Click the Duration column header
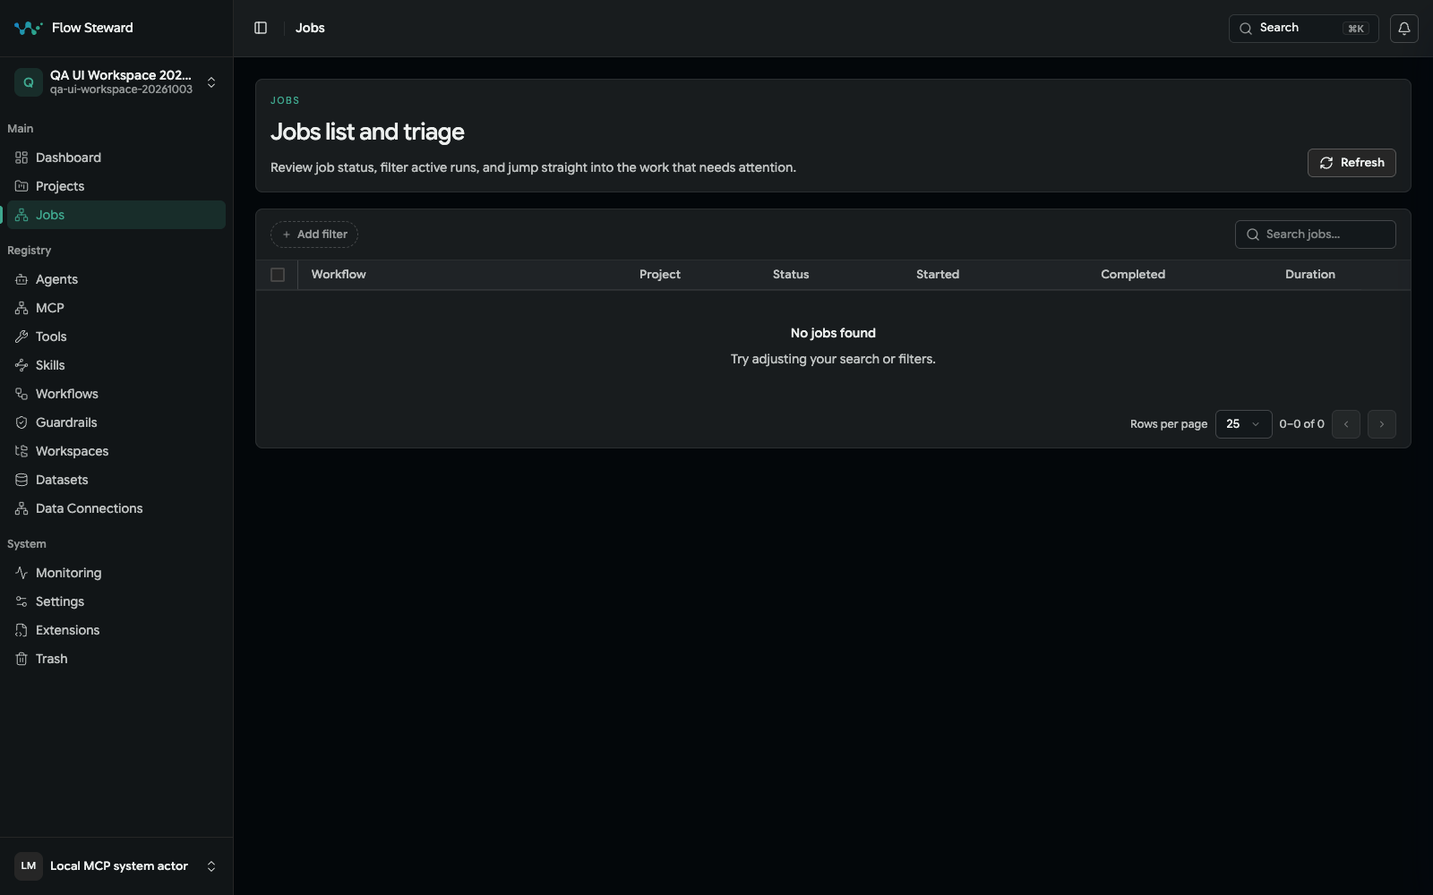The image size is (1433, 895). [x=1310, y=275]
